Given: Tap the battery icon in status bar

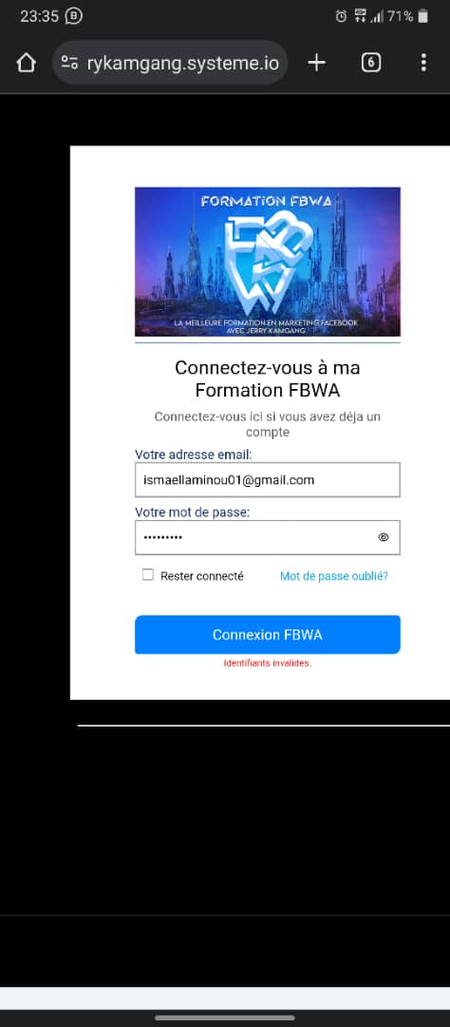Looking at the screenshot, I should pos(423,16).
